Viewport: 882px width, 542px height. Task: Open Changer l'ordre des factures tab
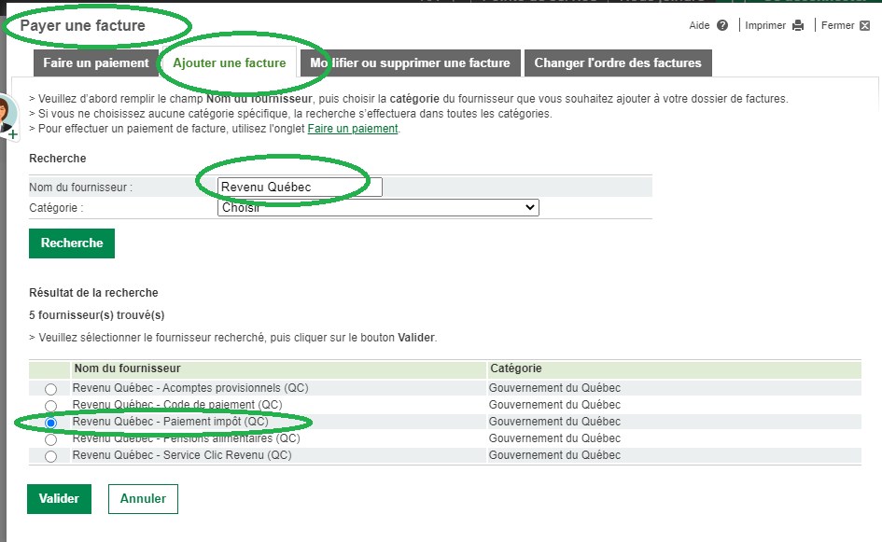pyautogui.click(x=618, y=63)
